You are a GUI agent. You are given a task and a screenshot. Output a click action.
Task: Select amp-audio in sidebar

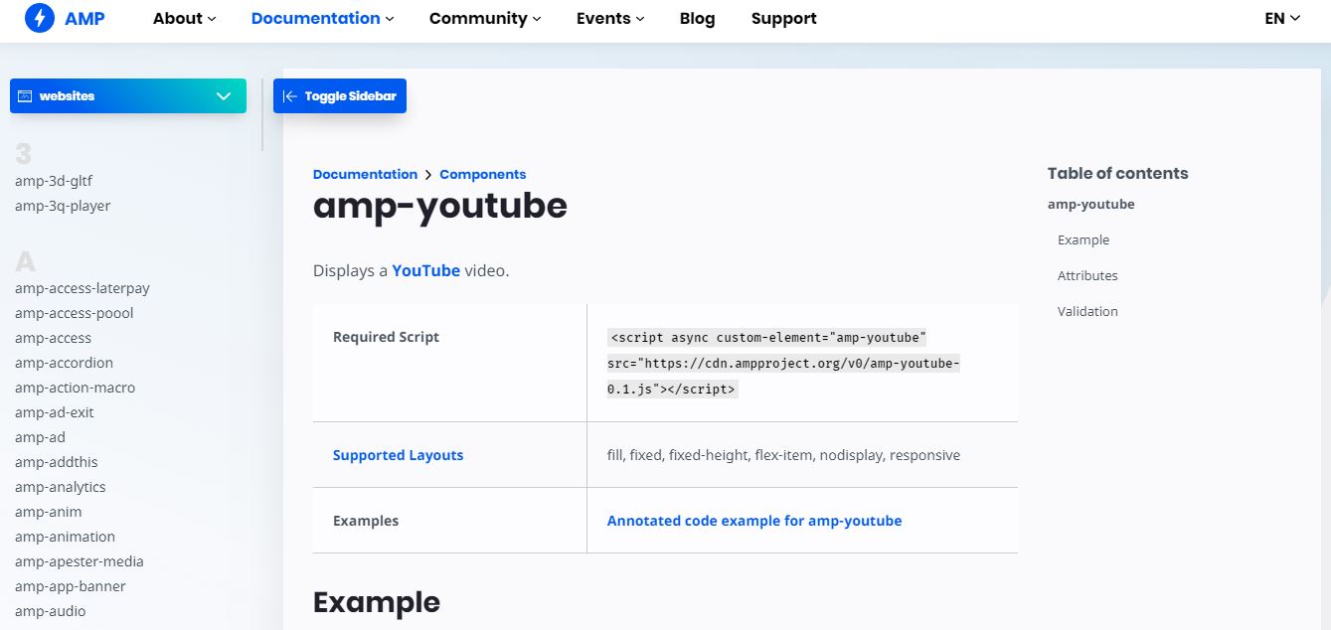[51, 611]
